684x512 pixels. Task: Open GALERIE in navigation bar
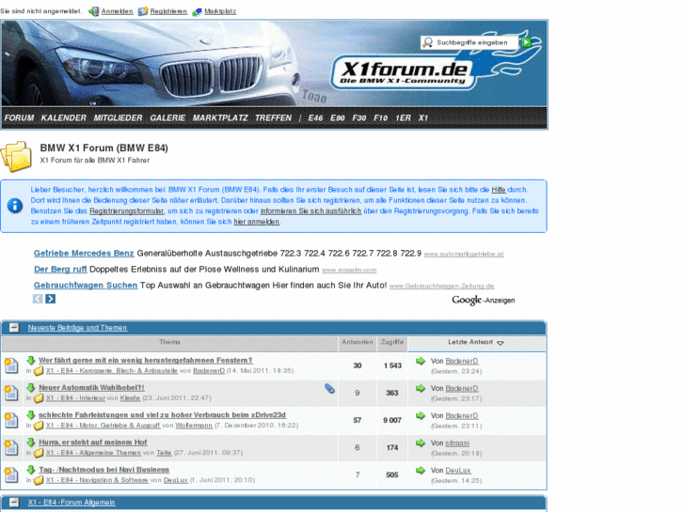[x=167, y=118]
